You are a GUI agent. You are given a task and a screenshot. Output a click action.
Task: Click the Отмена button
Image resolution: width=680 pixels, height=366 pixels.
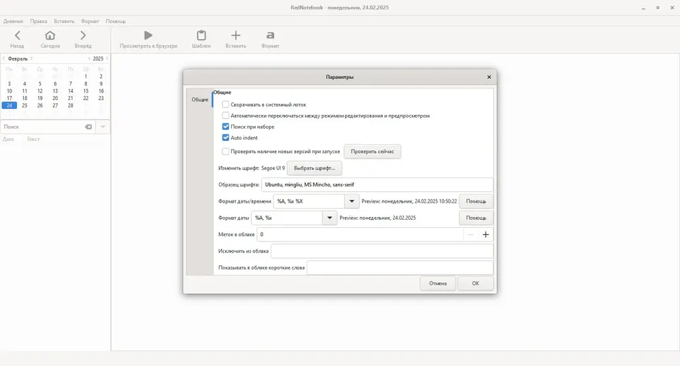[438, 283]
